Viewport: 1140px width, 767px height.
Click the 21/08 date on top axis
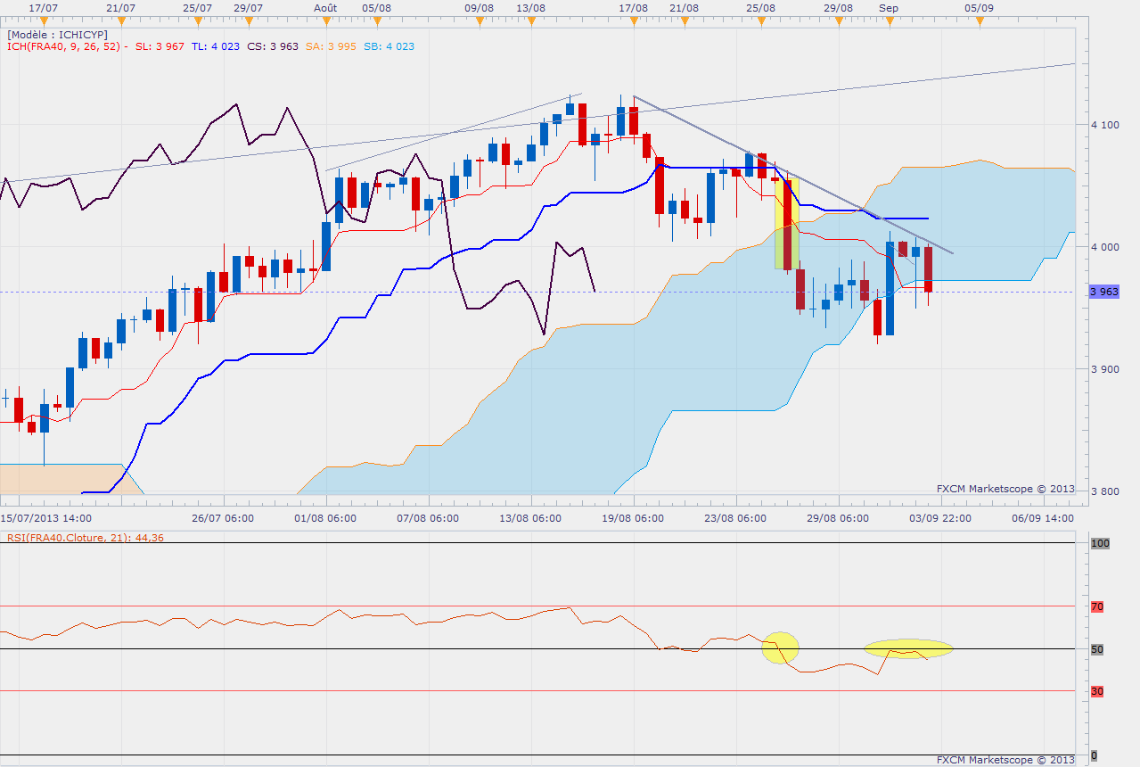point(685,7)
